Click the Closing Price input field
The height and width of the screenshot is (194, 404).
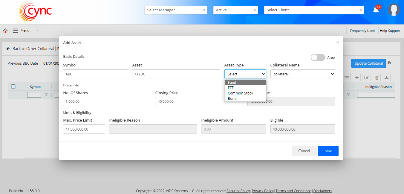[x=199, y=102]
